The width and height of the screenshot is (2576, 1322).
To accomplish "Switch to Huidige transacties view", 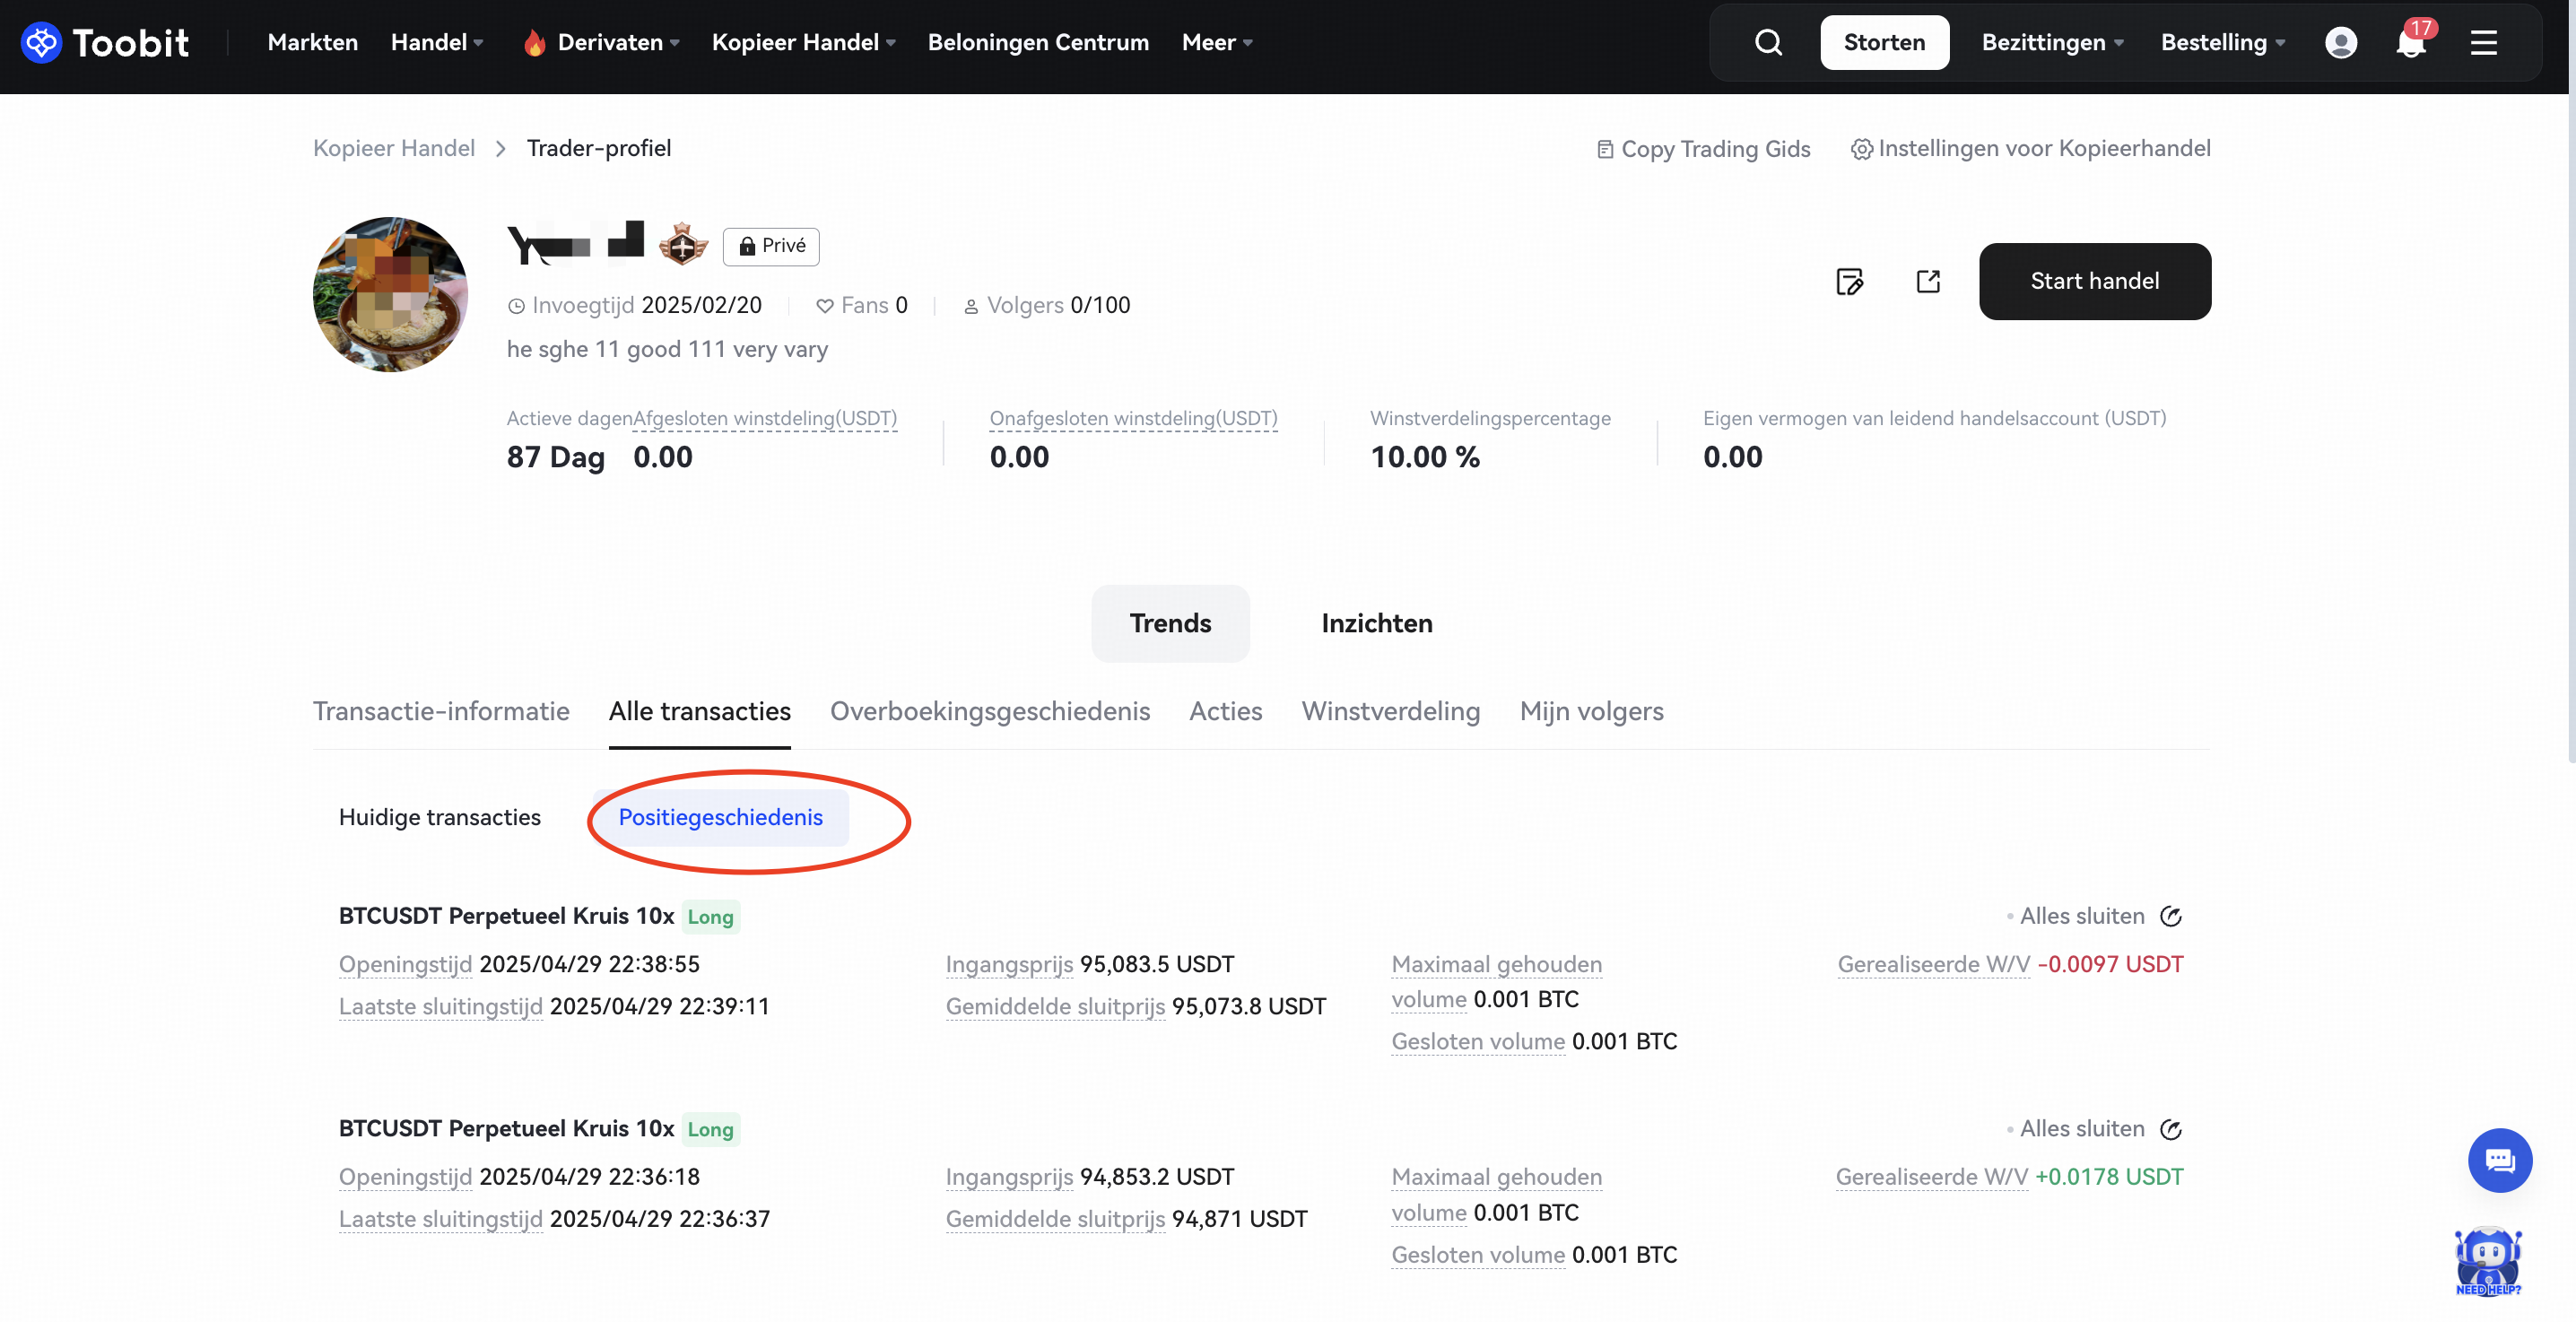I will pyautogui.click(x=440, y=817).
